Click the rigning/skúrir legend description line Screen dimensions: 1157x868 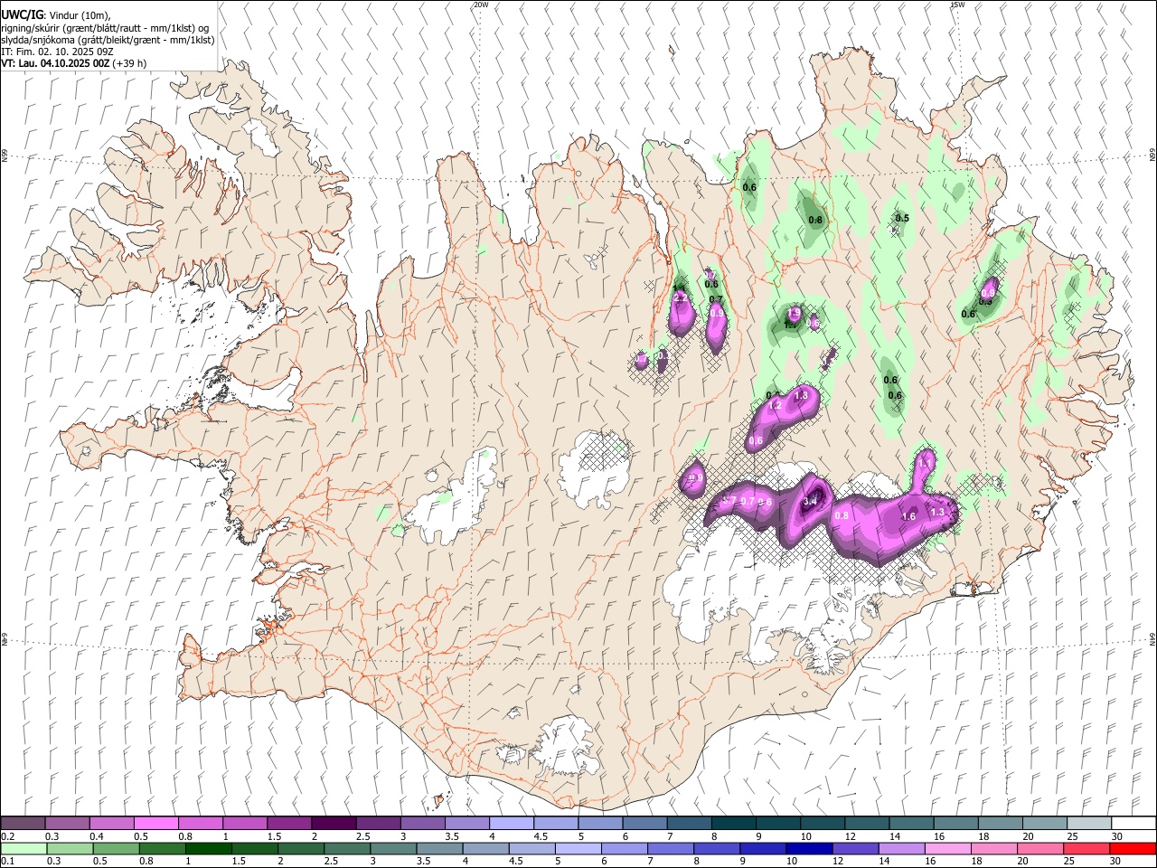(x=105, y=28)
